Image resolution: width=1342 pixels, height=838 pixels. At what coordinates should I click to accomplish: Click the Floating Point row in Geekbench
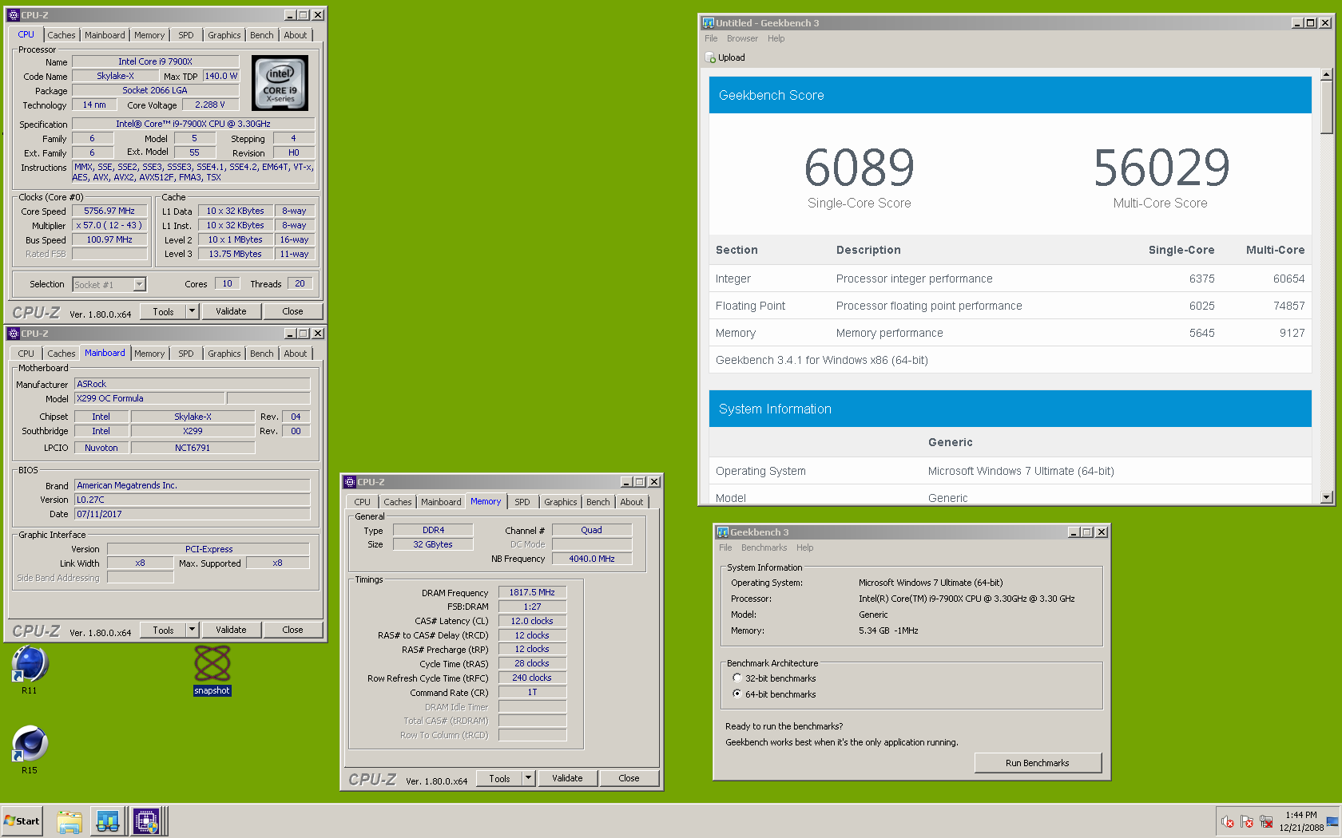pyautogui.click(x=1010, y=306)
